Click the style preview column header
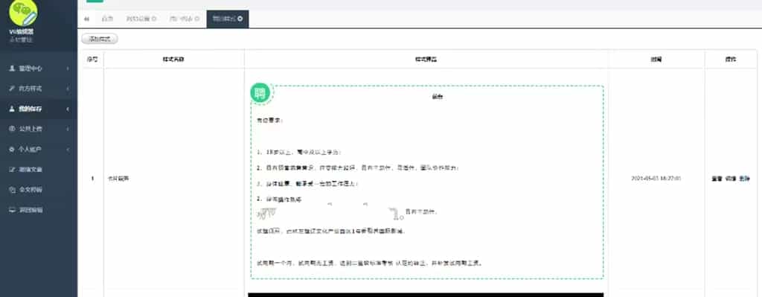The image size is (762, 297). pyautogui.click(x=426, y=60)
